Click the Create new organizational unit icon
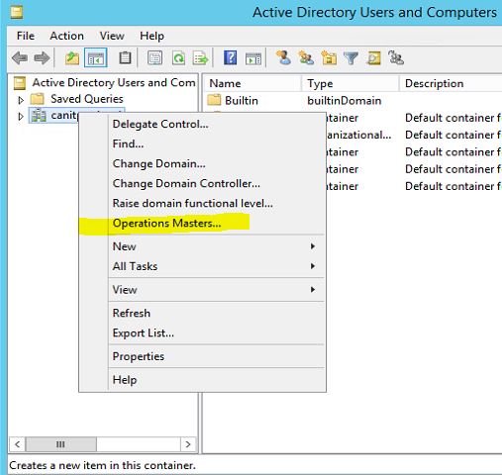This screenshot has height=475, width=502. 329,58
